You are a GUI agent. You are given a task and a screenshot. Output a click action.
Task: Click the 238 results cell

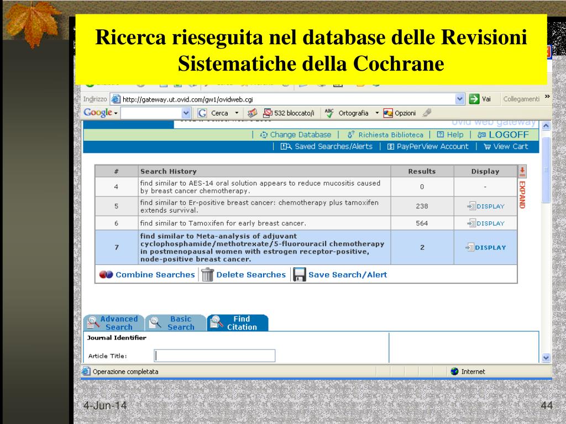pyautogui.click(x=422, y=206)
